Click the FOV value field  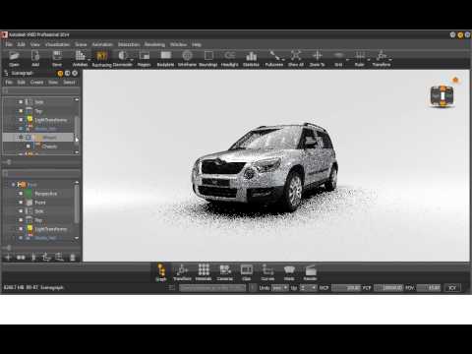click(x=429, y=288)
